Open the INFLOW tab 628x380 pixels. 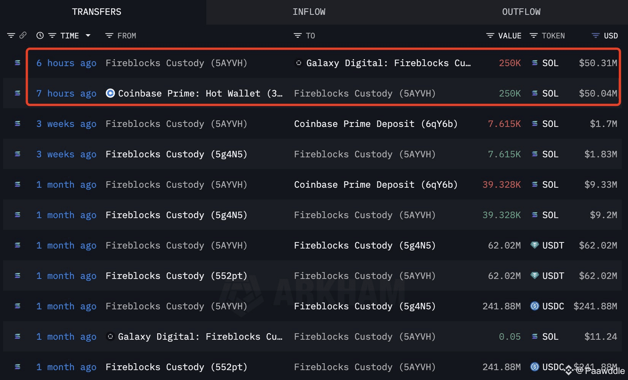(x=309, y=12)
